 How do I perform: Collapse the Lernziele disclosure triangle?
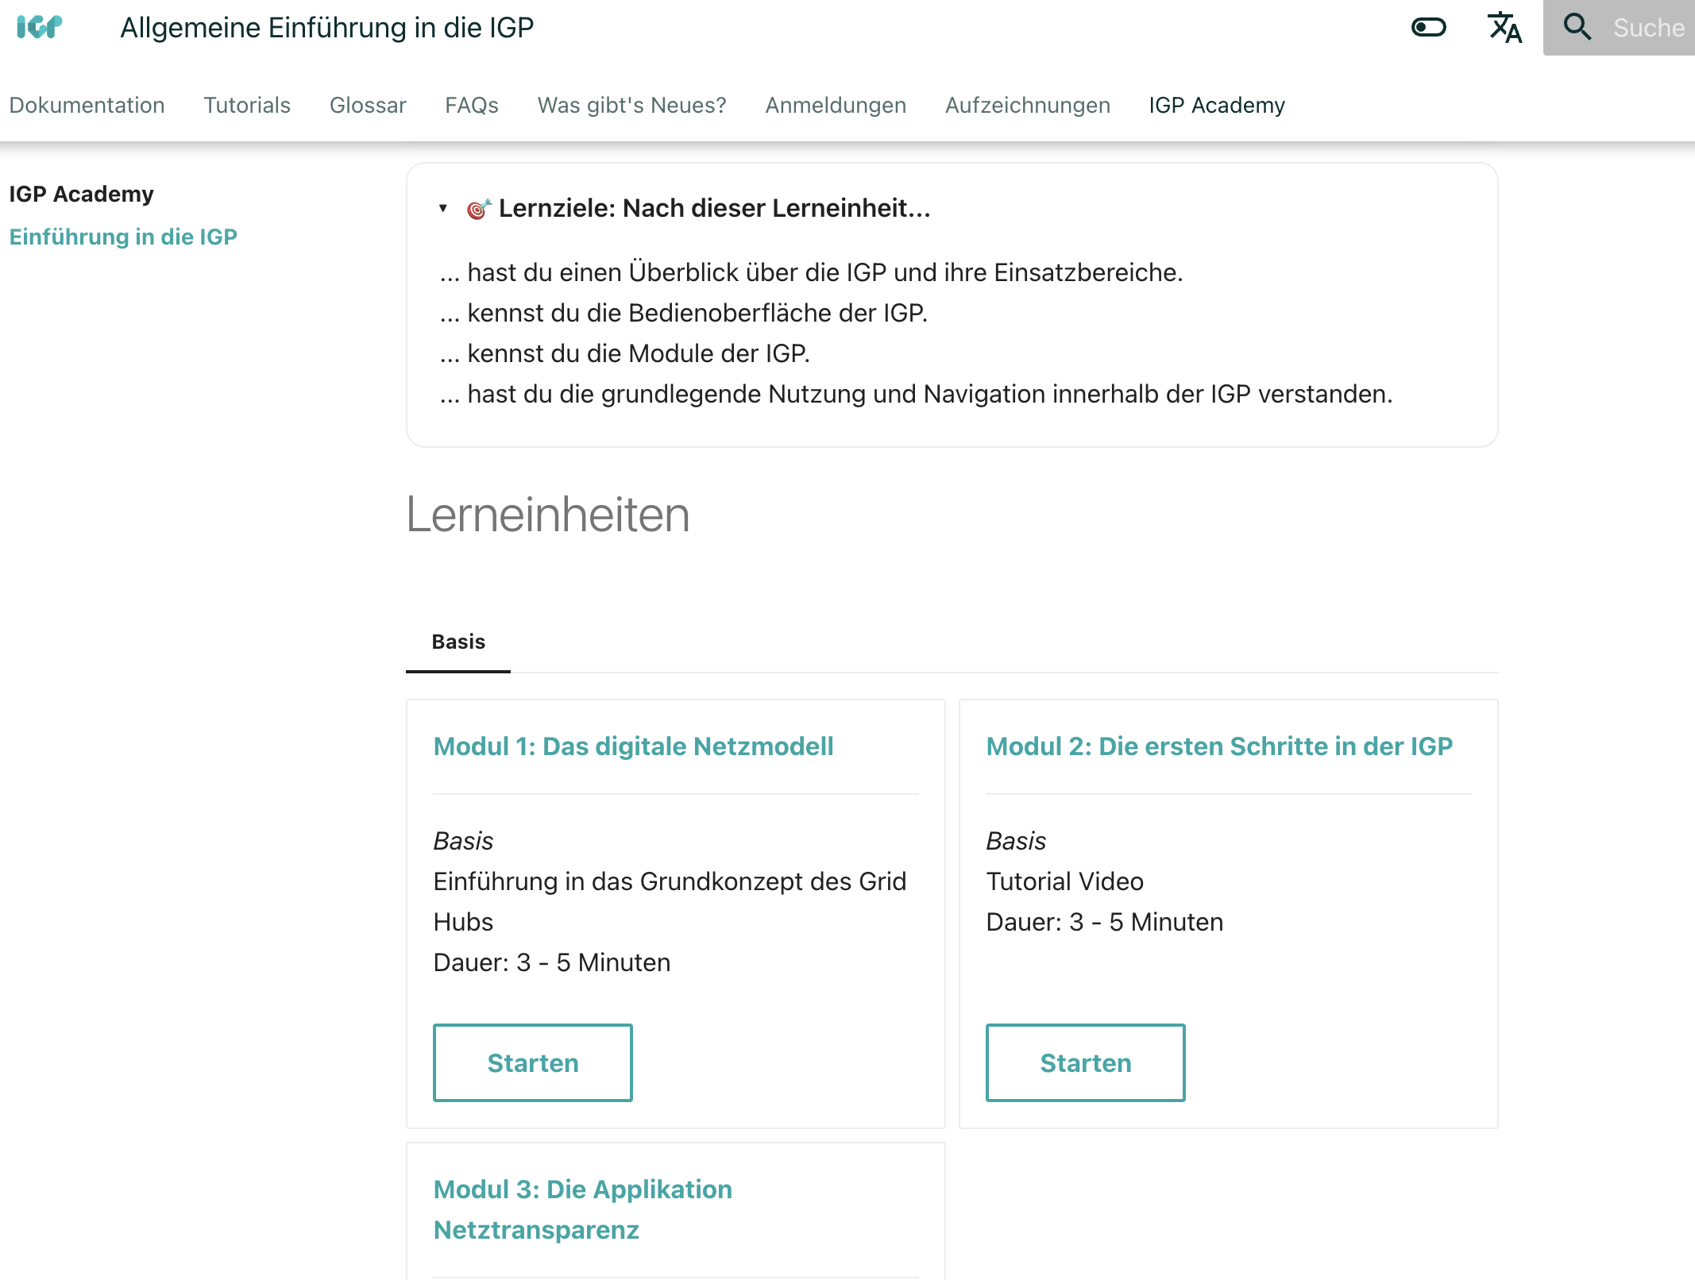[443, 208]
